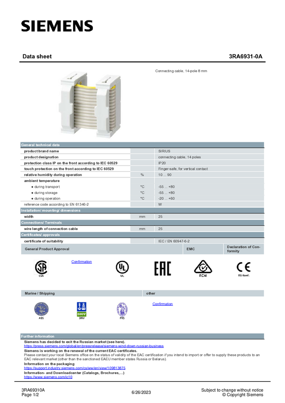Click the 'ambient temperature' row label
This screenshot has width=285, height=403.
coord(42,181)
